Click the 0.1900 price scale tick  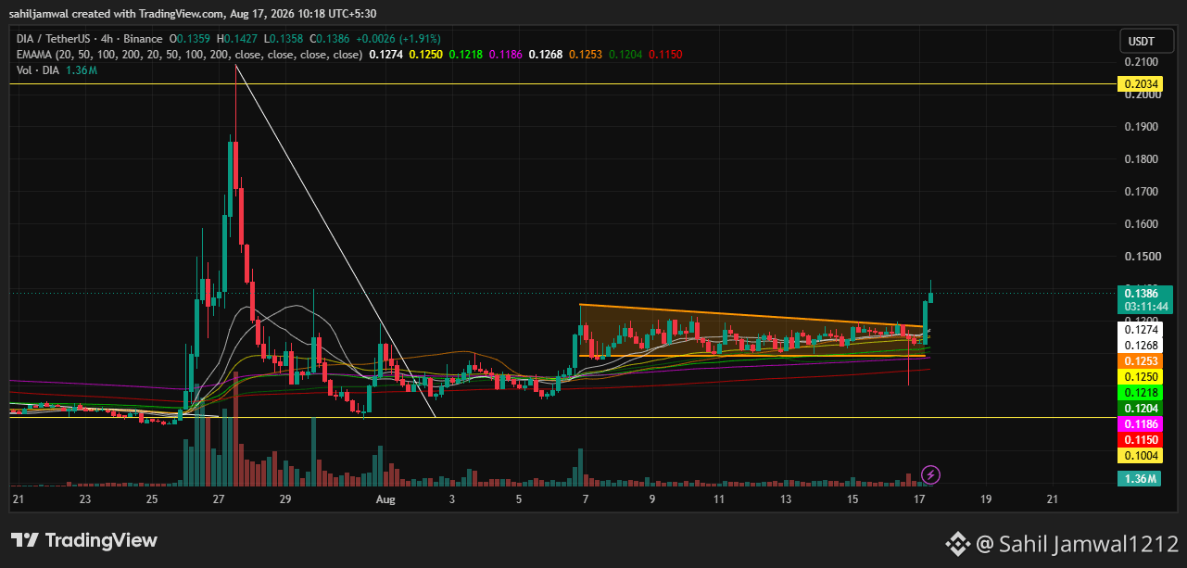click(x=1141, y=127)
